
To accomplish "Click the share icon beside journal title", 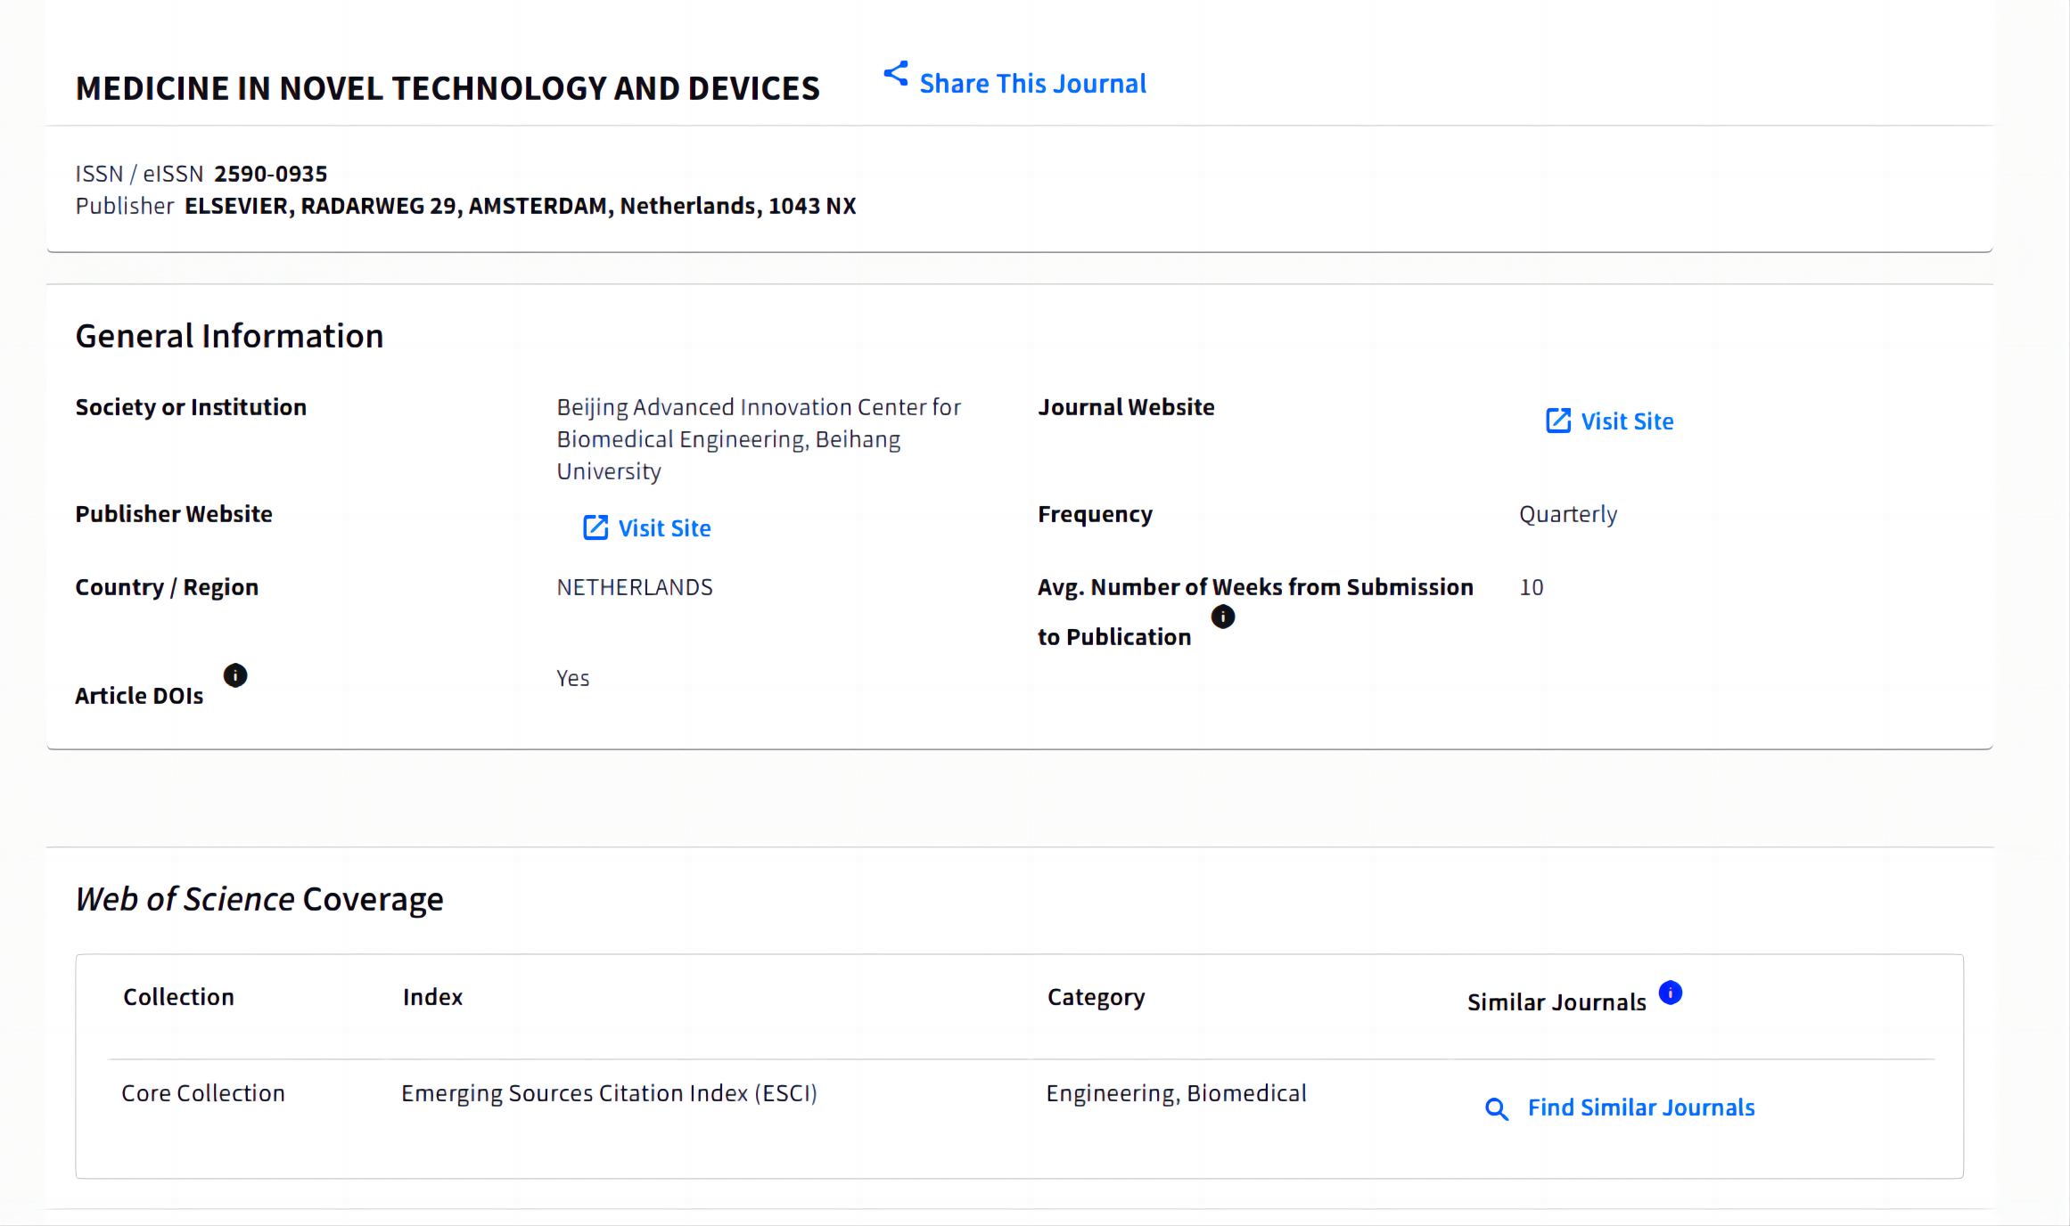I will pos(895,74).
